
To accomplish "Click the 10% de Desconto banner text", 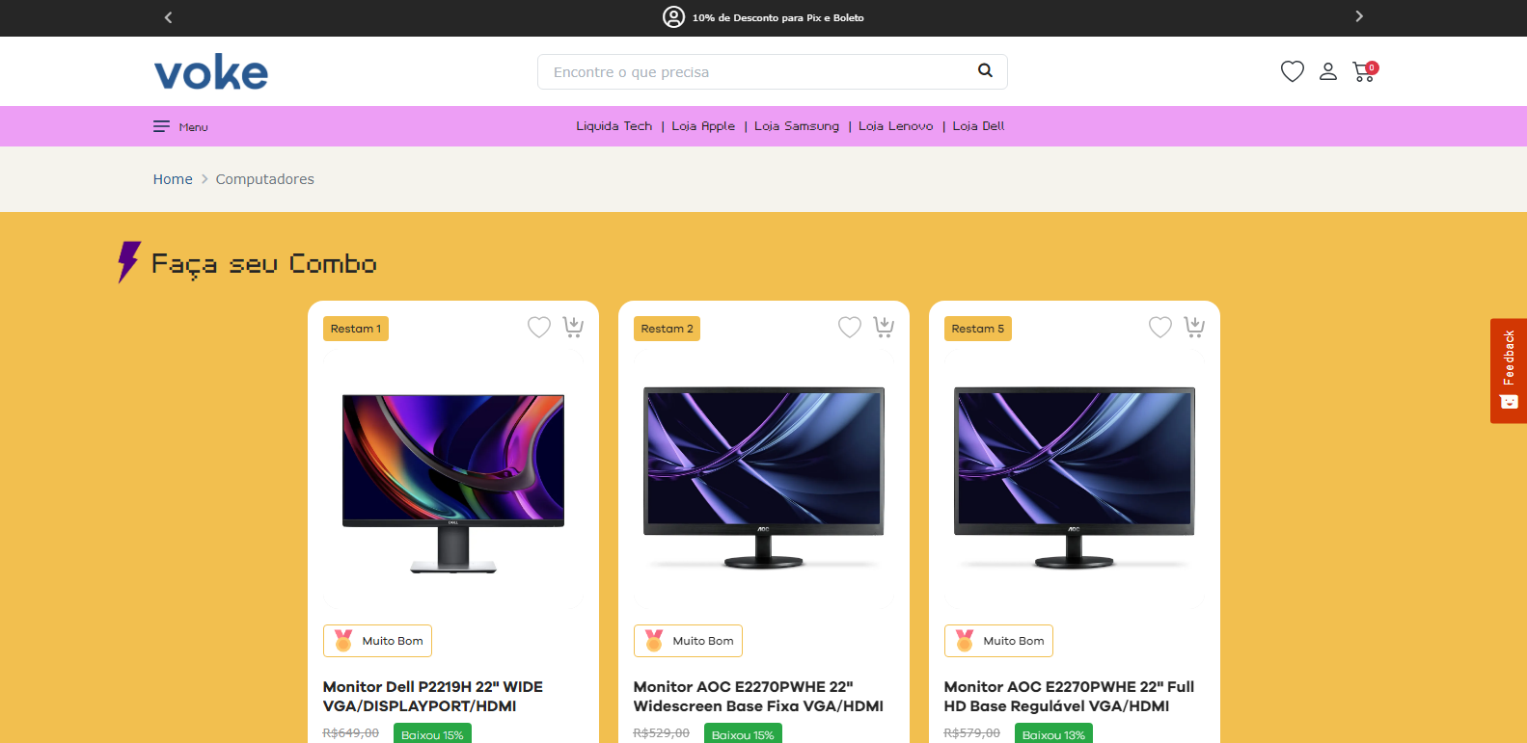I will pos(777,17).
